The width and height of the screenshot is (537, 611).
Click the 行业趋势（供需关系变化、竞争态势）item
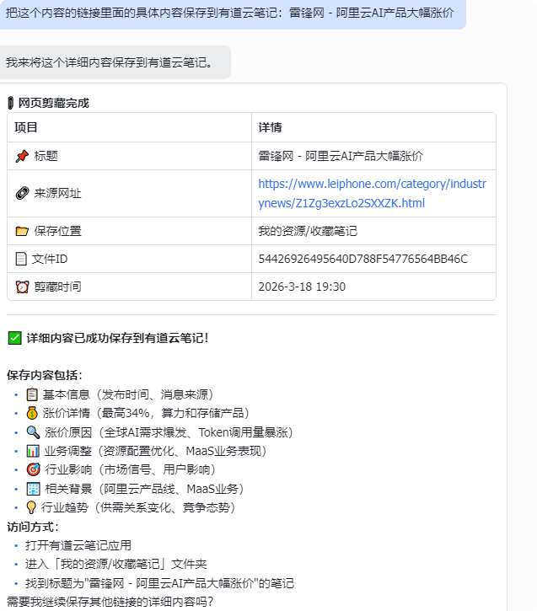point(138,507)
